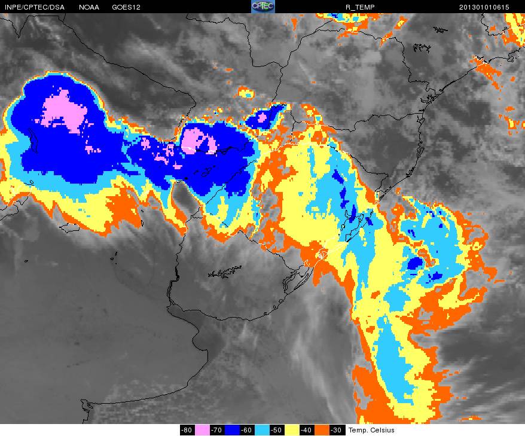Select the -30 legend value

(x=337, y=430)
